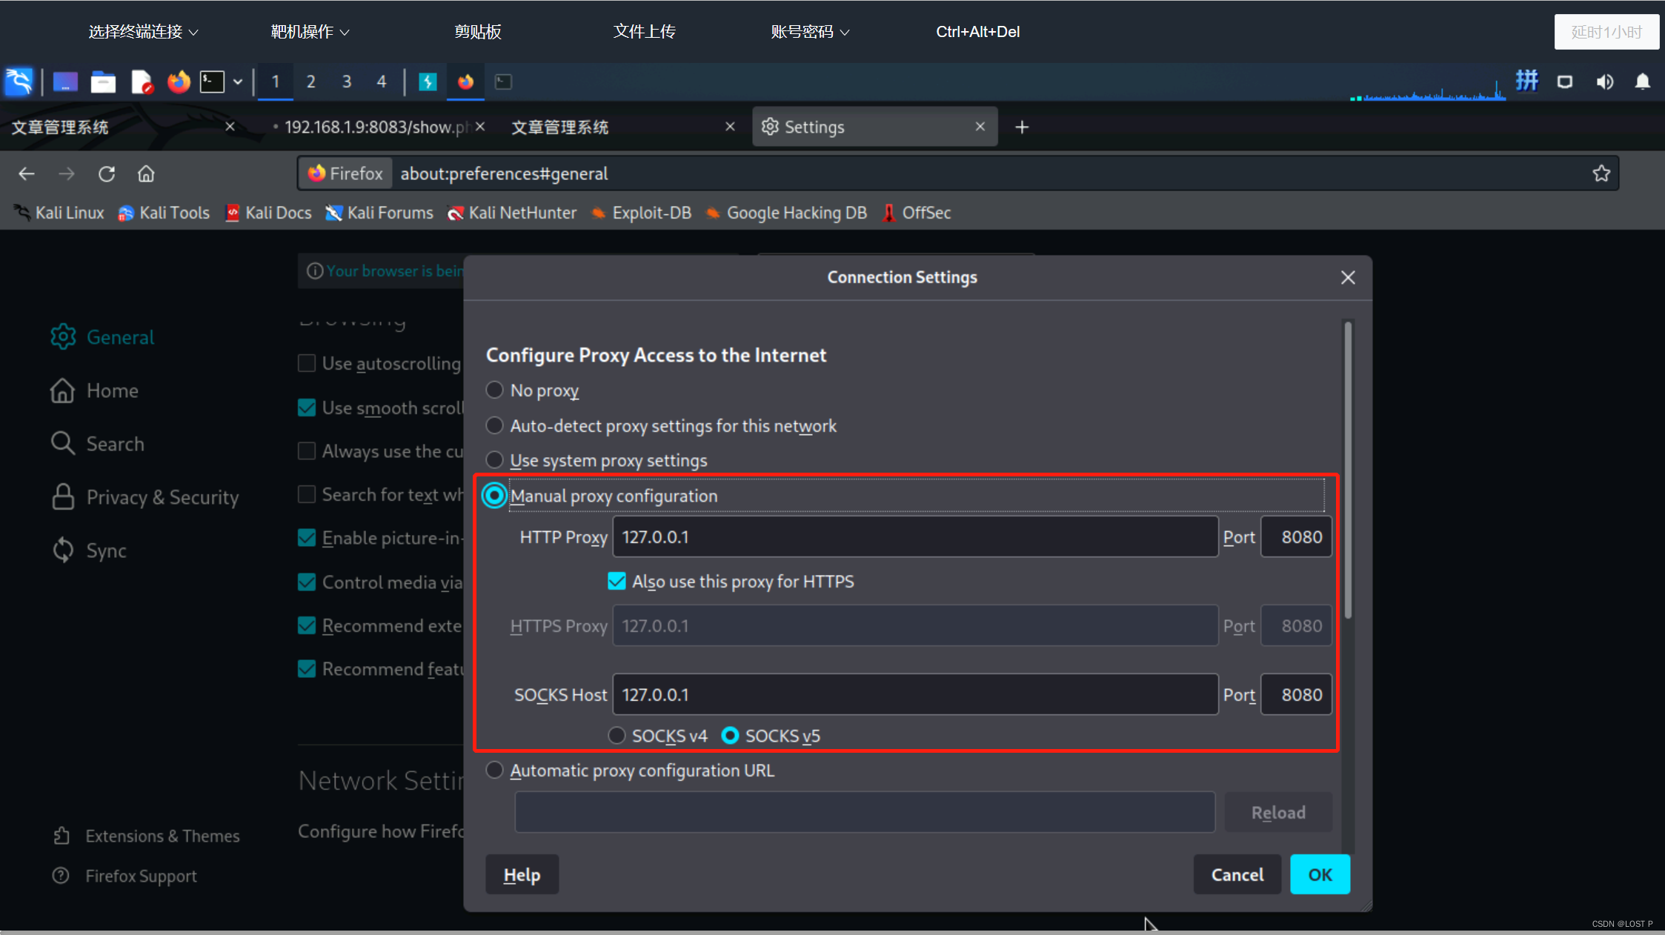The image size is (1665, 935).
Task: Switch SOCKS version to SOCKS v4
Action: (x=617, y=735)
